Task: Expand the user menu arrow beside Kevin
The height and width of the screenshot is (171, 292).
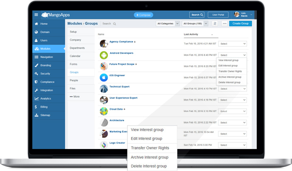Action: coord(251,14)
